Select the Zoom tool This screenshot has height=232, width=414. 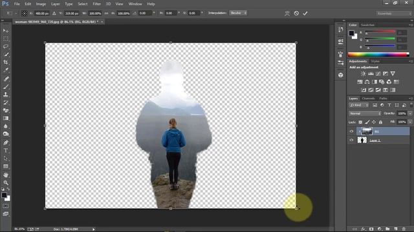6,183
